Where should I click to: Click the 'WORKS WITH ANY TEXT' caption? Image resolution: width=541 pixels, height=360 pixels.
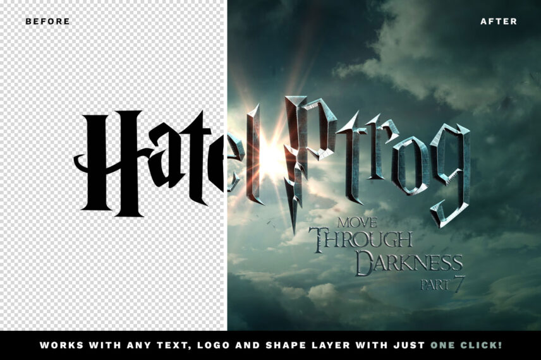click(115, 345)
